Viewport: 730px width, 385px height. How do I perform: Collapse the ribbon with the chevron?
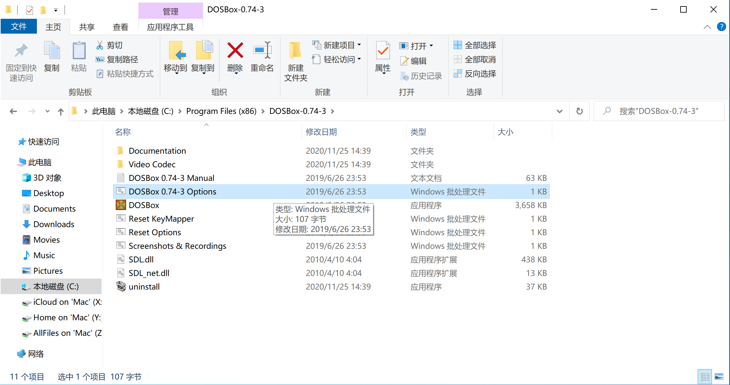tap(707, 27)
